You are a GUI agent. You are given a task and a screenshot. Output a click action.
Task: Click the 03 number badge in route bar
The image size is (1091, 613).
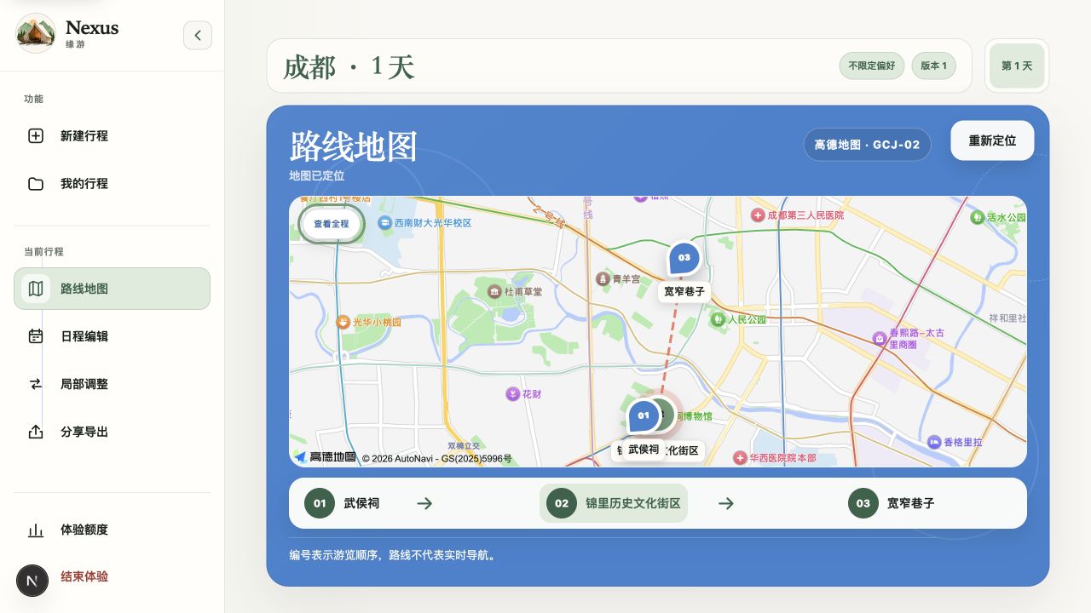click(x=863, y=503)
